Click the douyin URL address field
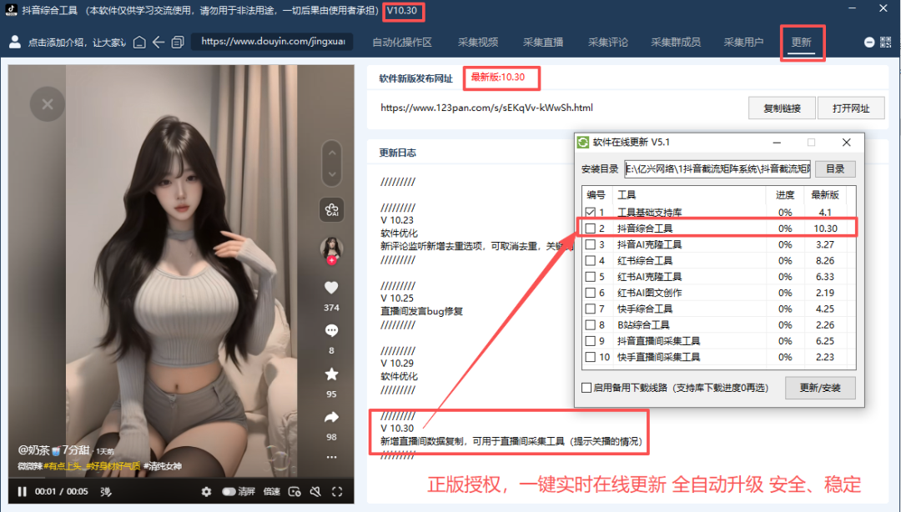 point(272,42)
